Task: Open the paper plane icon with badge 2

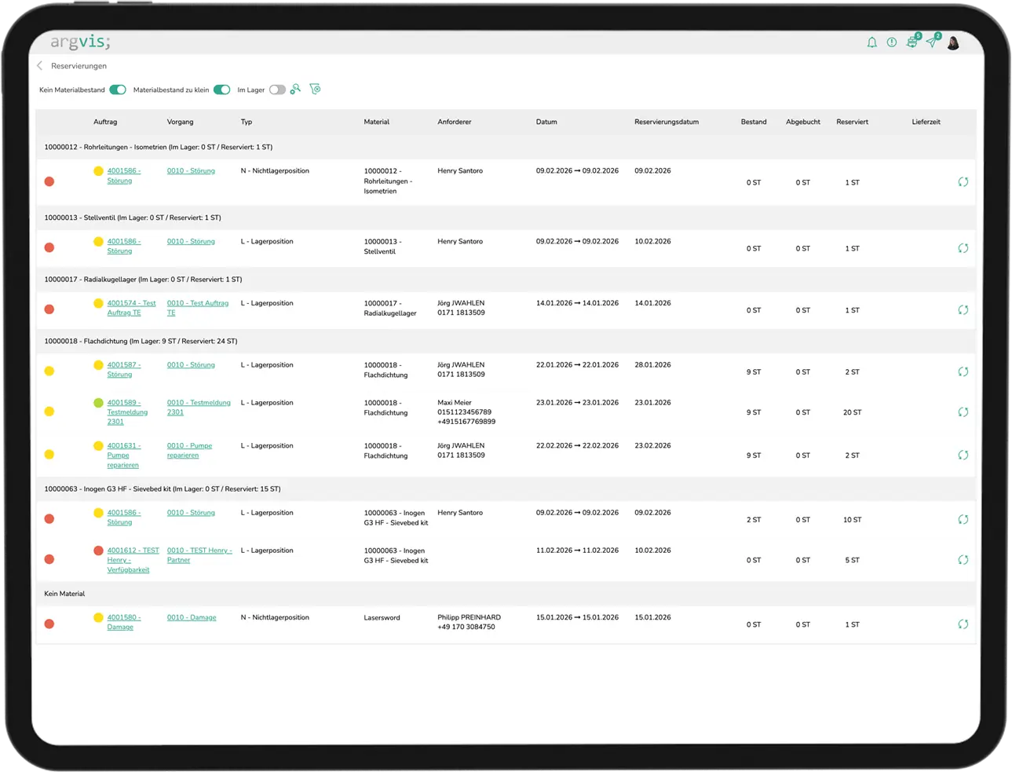Action: coord(932,42)
